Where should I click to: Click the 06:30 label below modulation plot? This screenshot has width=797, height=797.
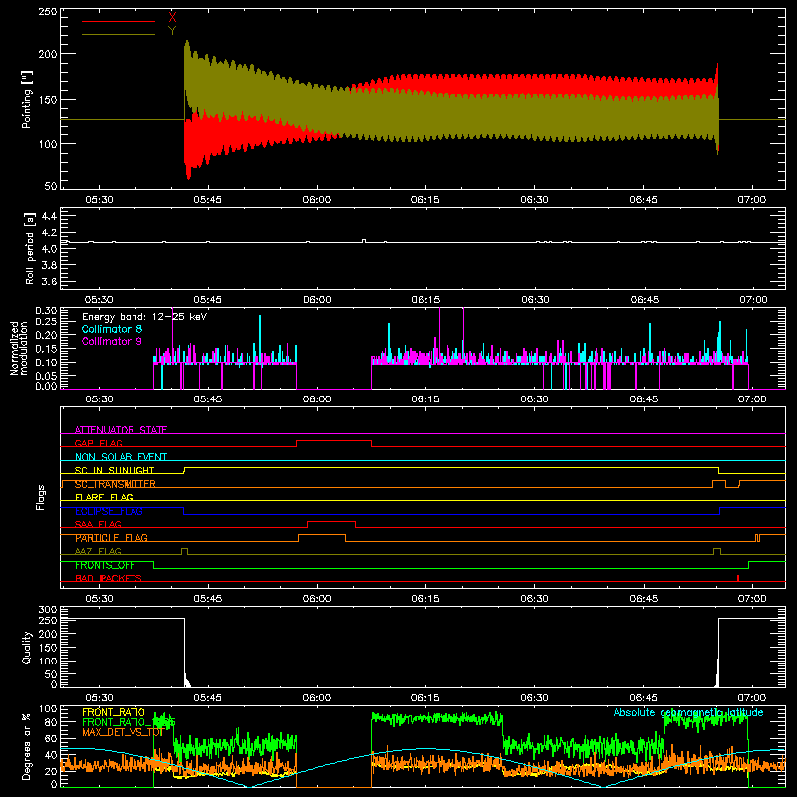point(534,399)
